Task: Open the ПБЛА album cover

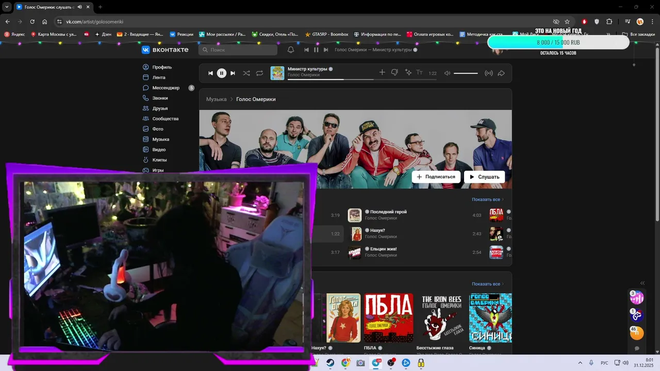Action: pos(389,318)
